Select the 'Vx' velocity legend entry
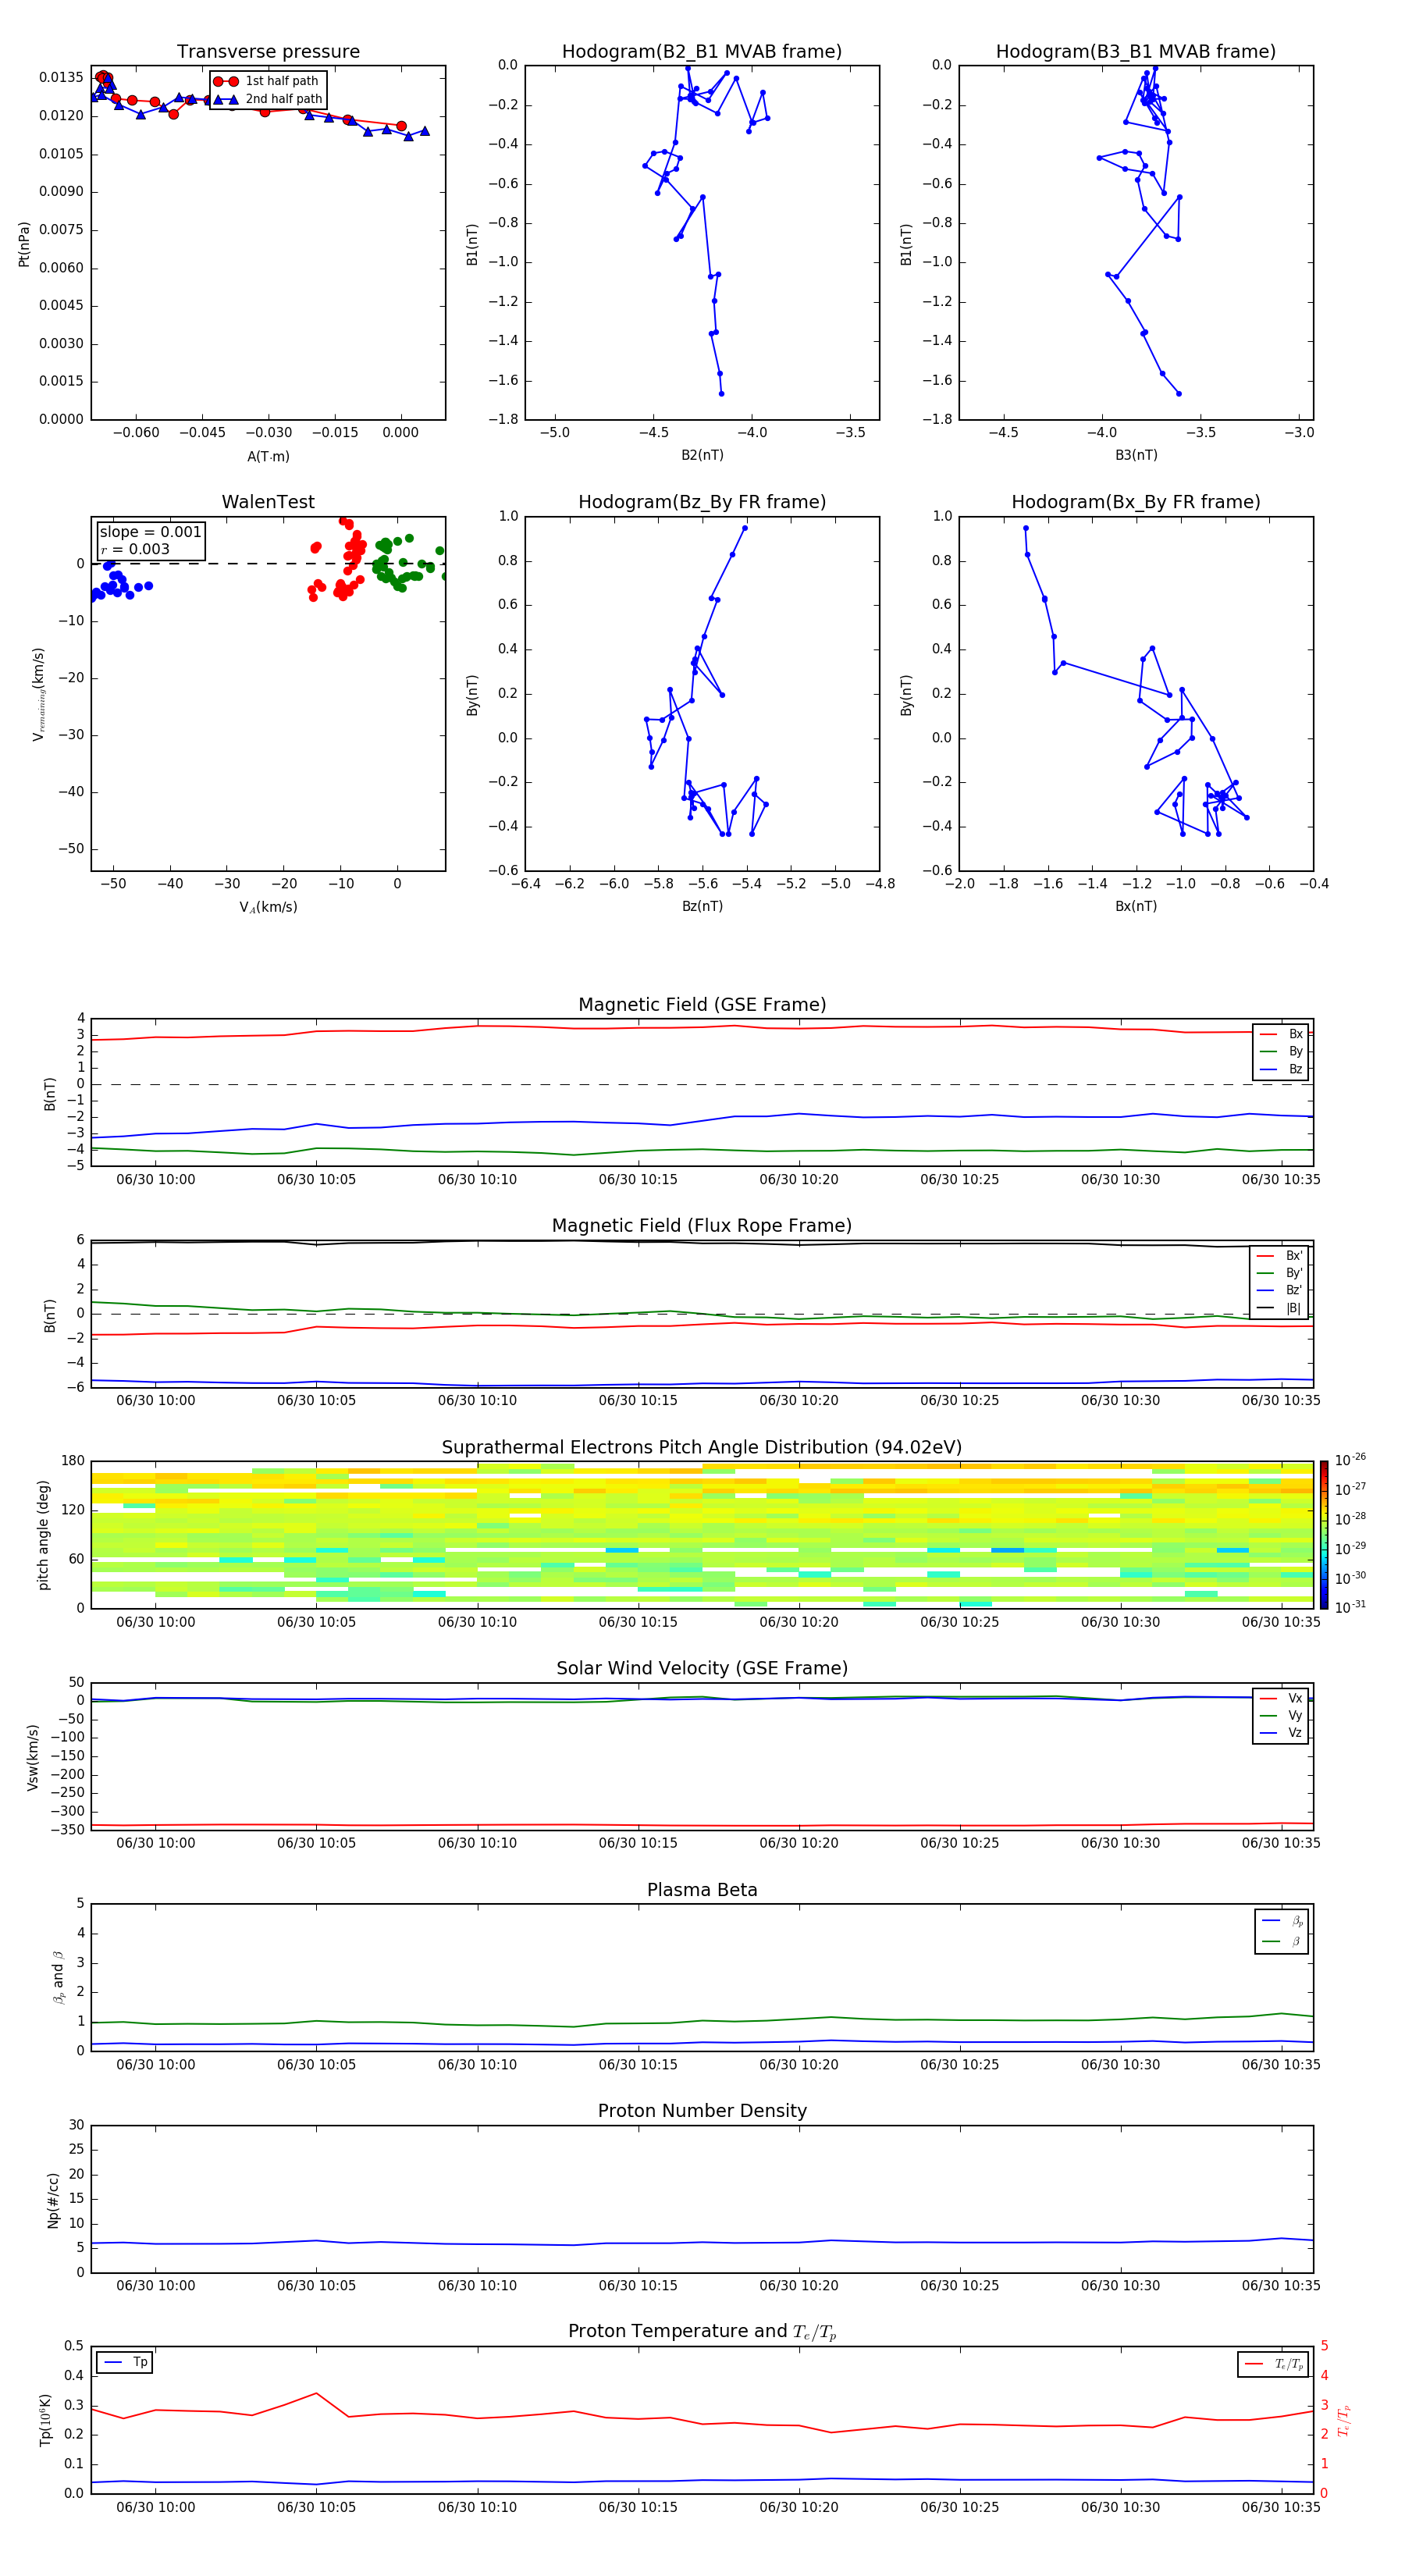This screenshot has height=2576, width=1405. [1281, 1698]
